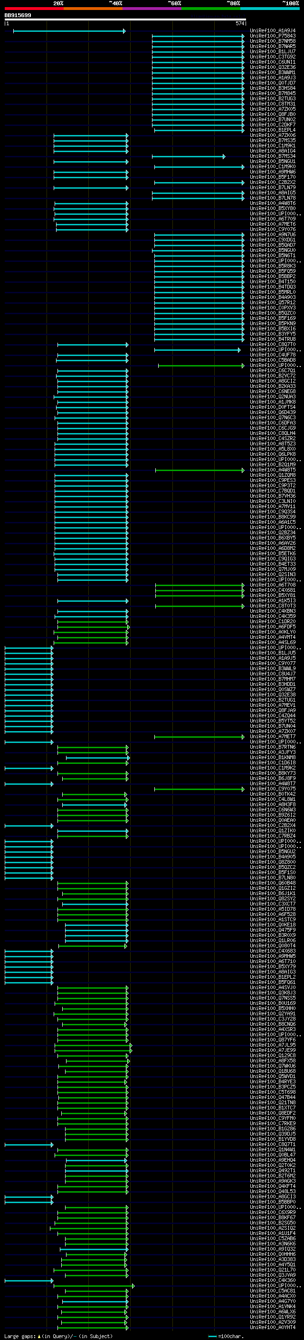
Task: Click the green ~80% identity legend segment
Action: (211, 9)
